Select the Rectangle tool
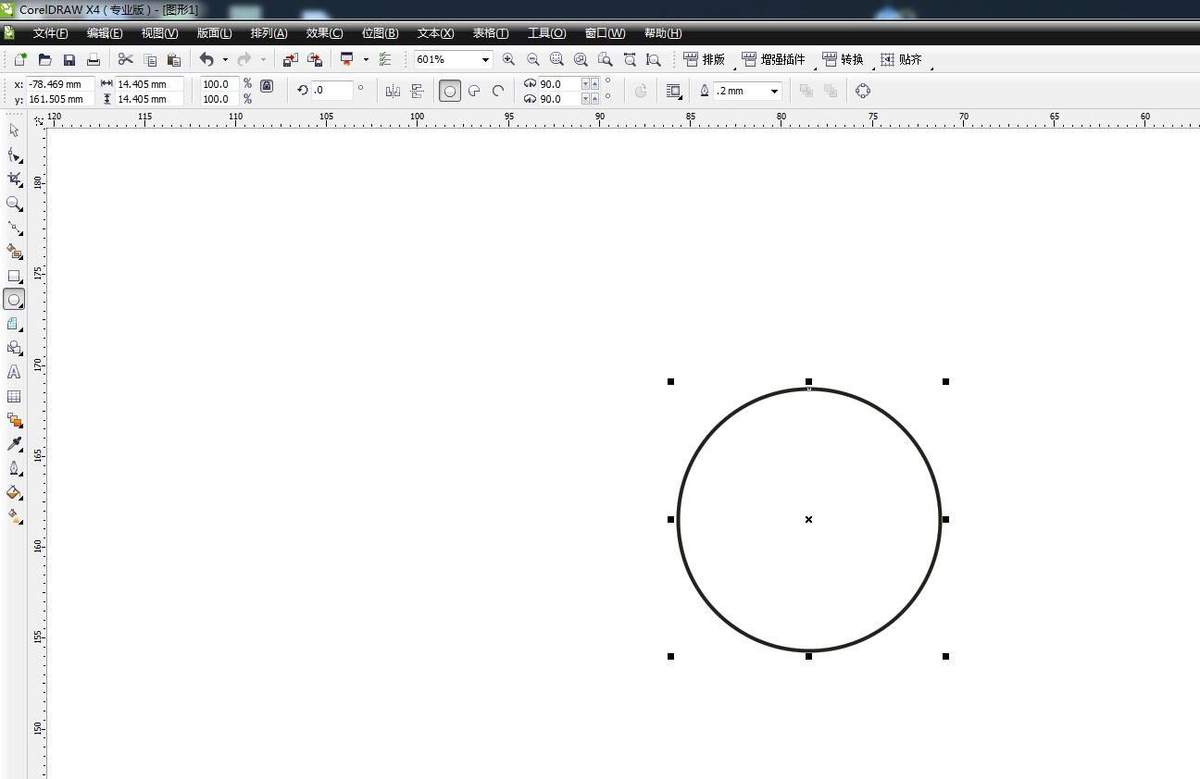Screen dimensions: 1200x779 coord(14,276)
